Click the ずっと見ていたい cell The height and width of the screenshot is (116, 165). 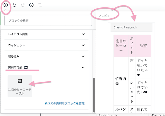[143, 92]
